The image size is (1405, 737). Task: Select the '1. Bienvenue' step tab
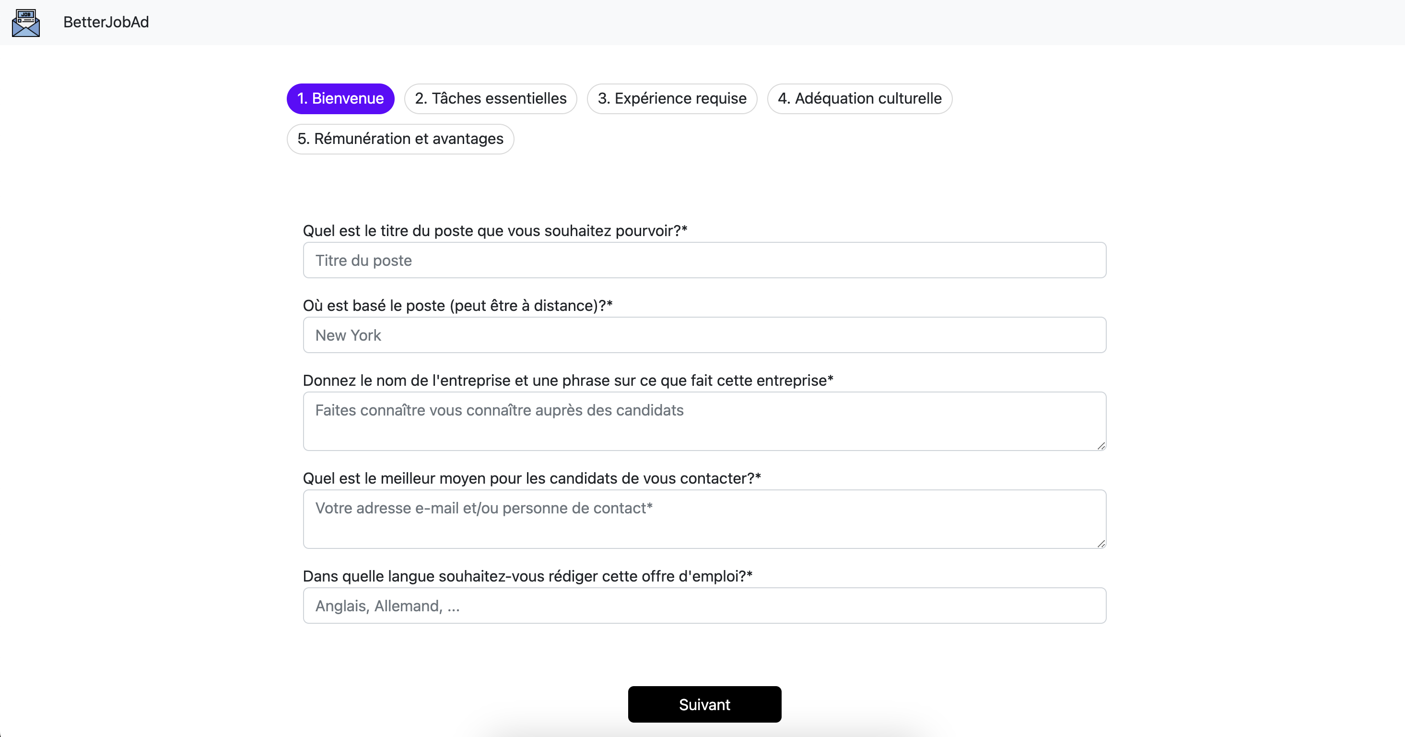tap(340, 98)
